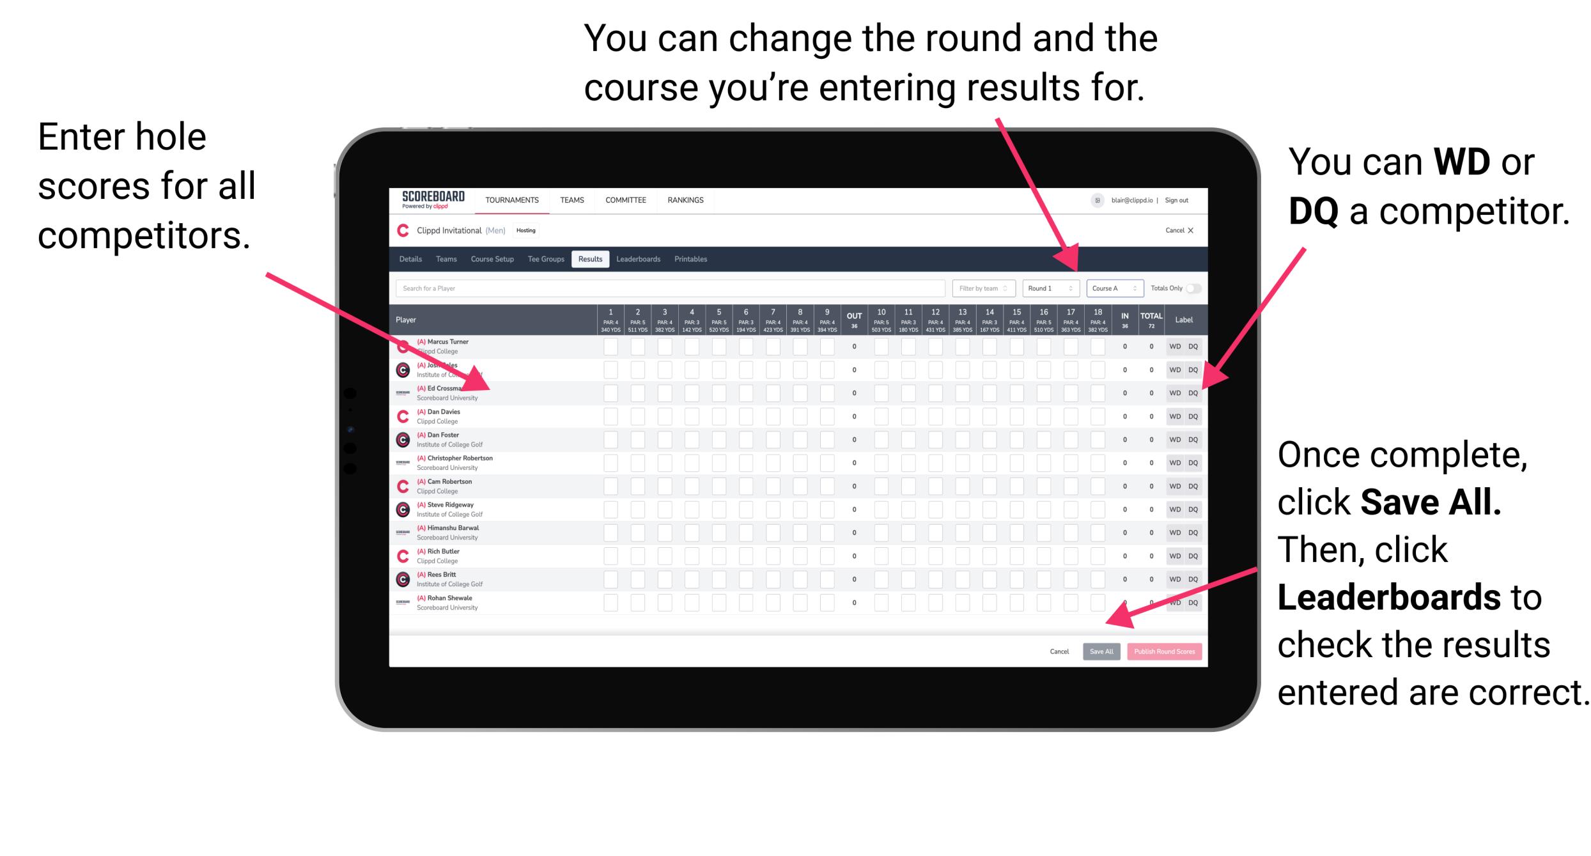Click the WD icon for Cam Robertson

1173,484
